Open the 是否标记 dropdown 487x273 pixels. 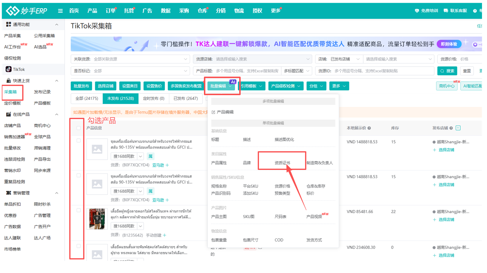point(130,71)
